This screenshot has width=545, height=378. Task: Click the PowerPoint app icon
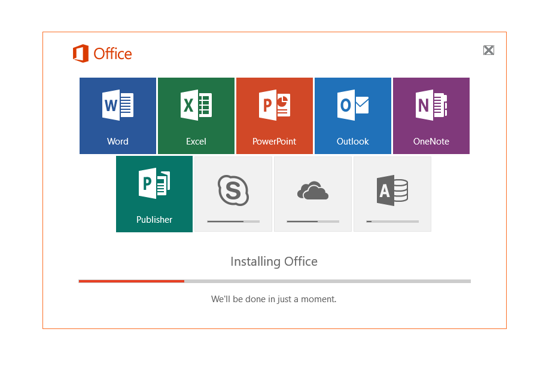[274, 106]
